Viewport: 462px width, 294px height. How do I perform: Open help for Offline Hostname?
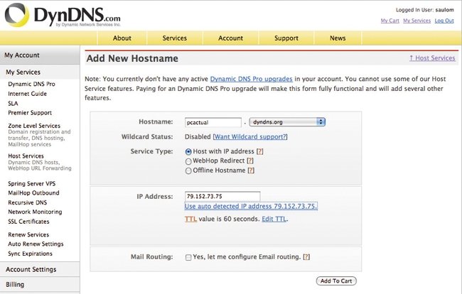click(251, 170)
